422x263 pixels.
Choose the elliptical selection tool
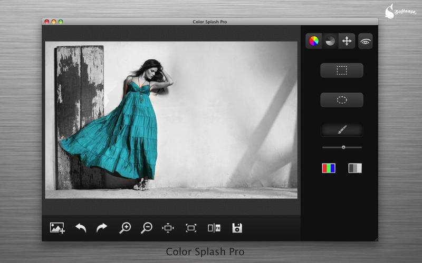(x=342, y=99)
